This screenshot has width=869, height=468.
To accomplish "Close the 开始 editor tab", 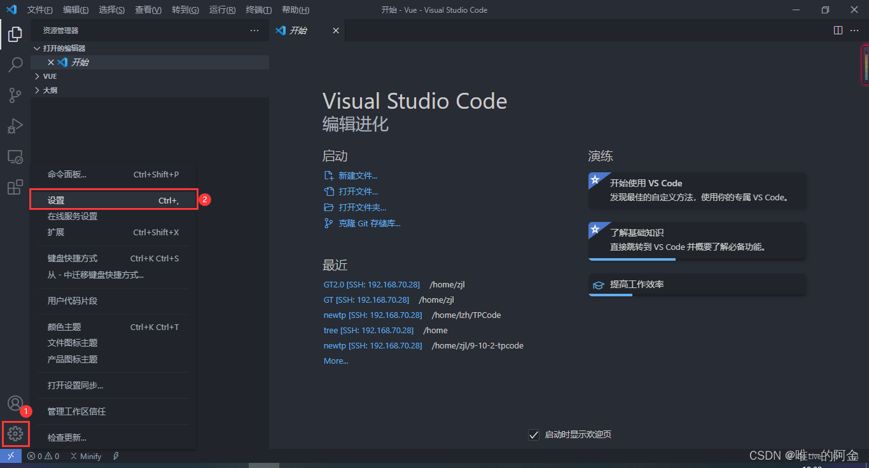I will pos(336,31).
